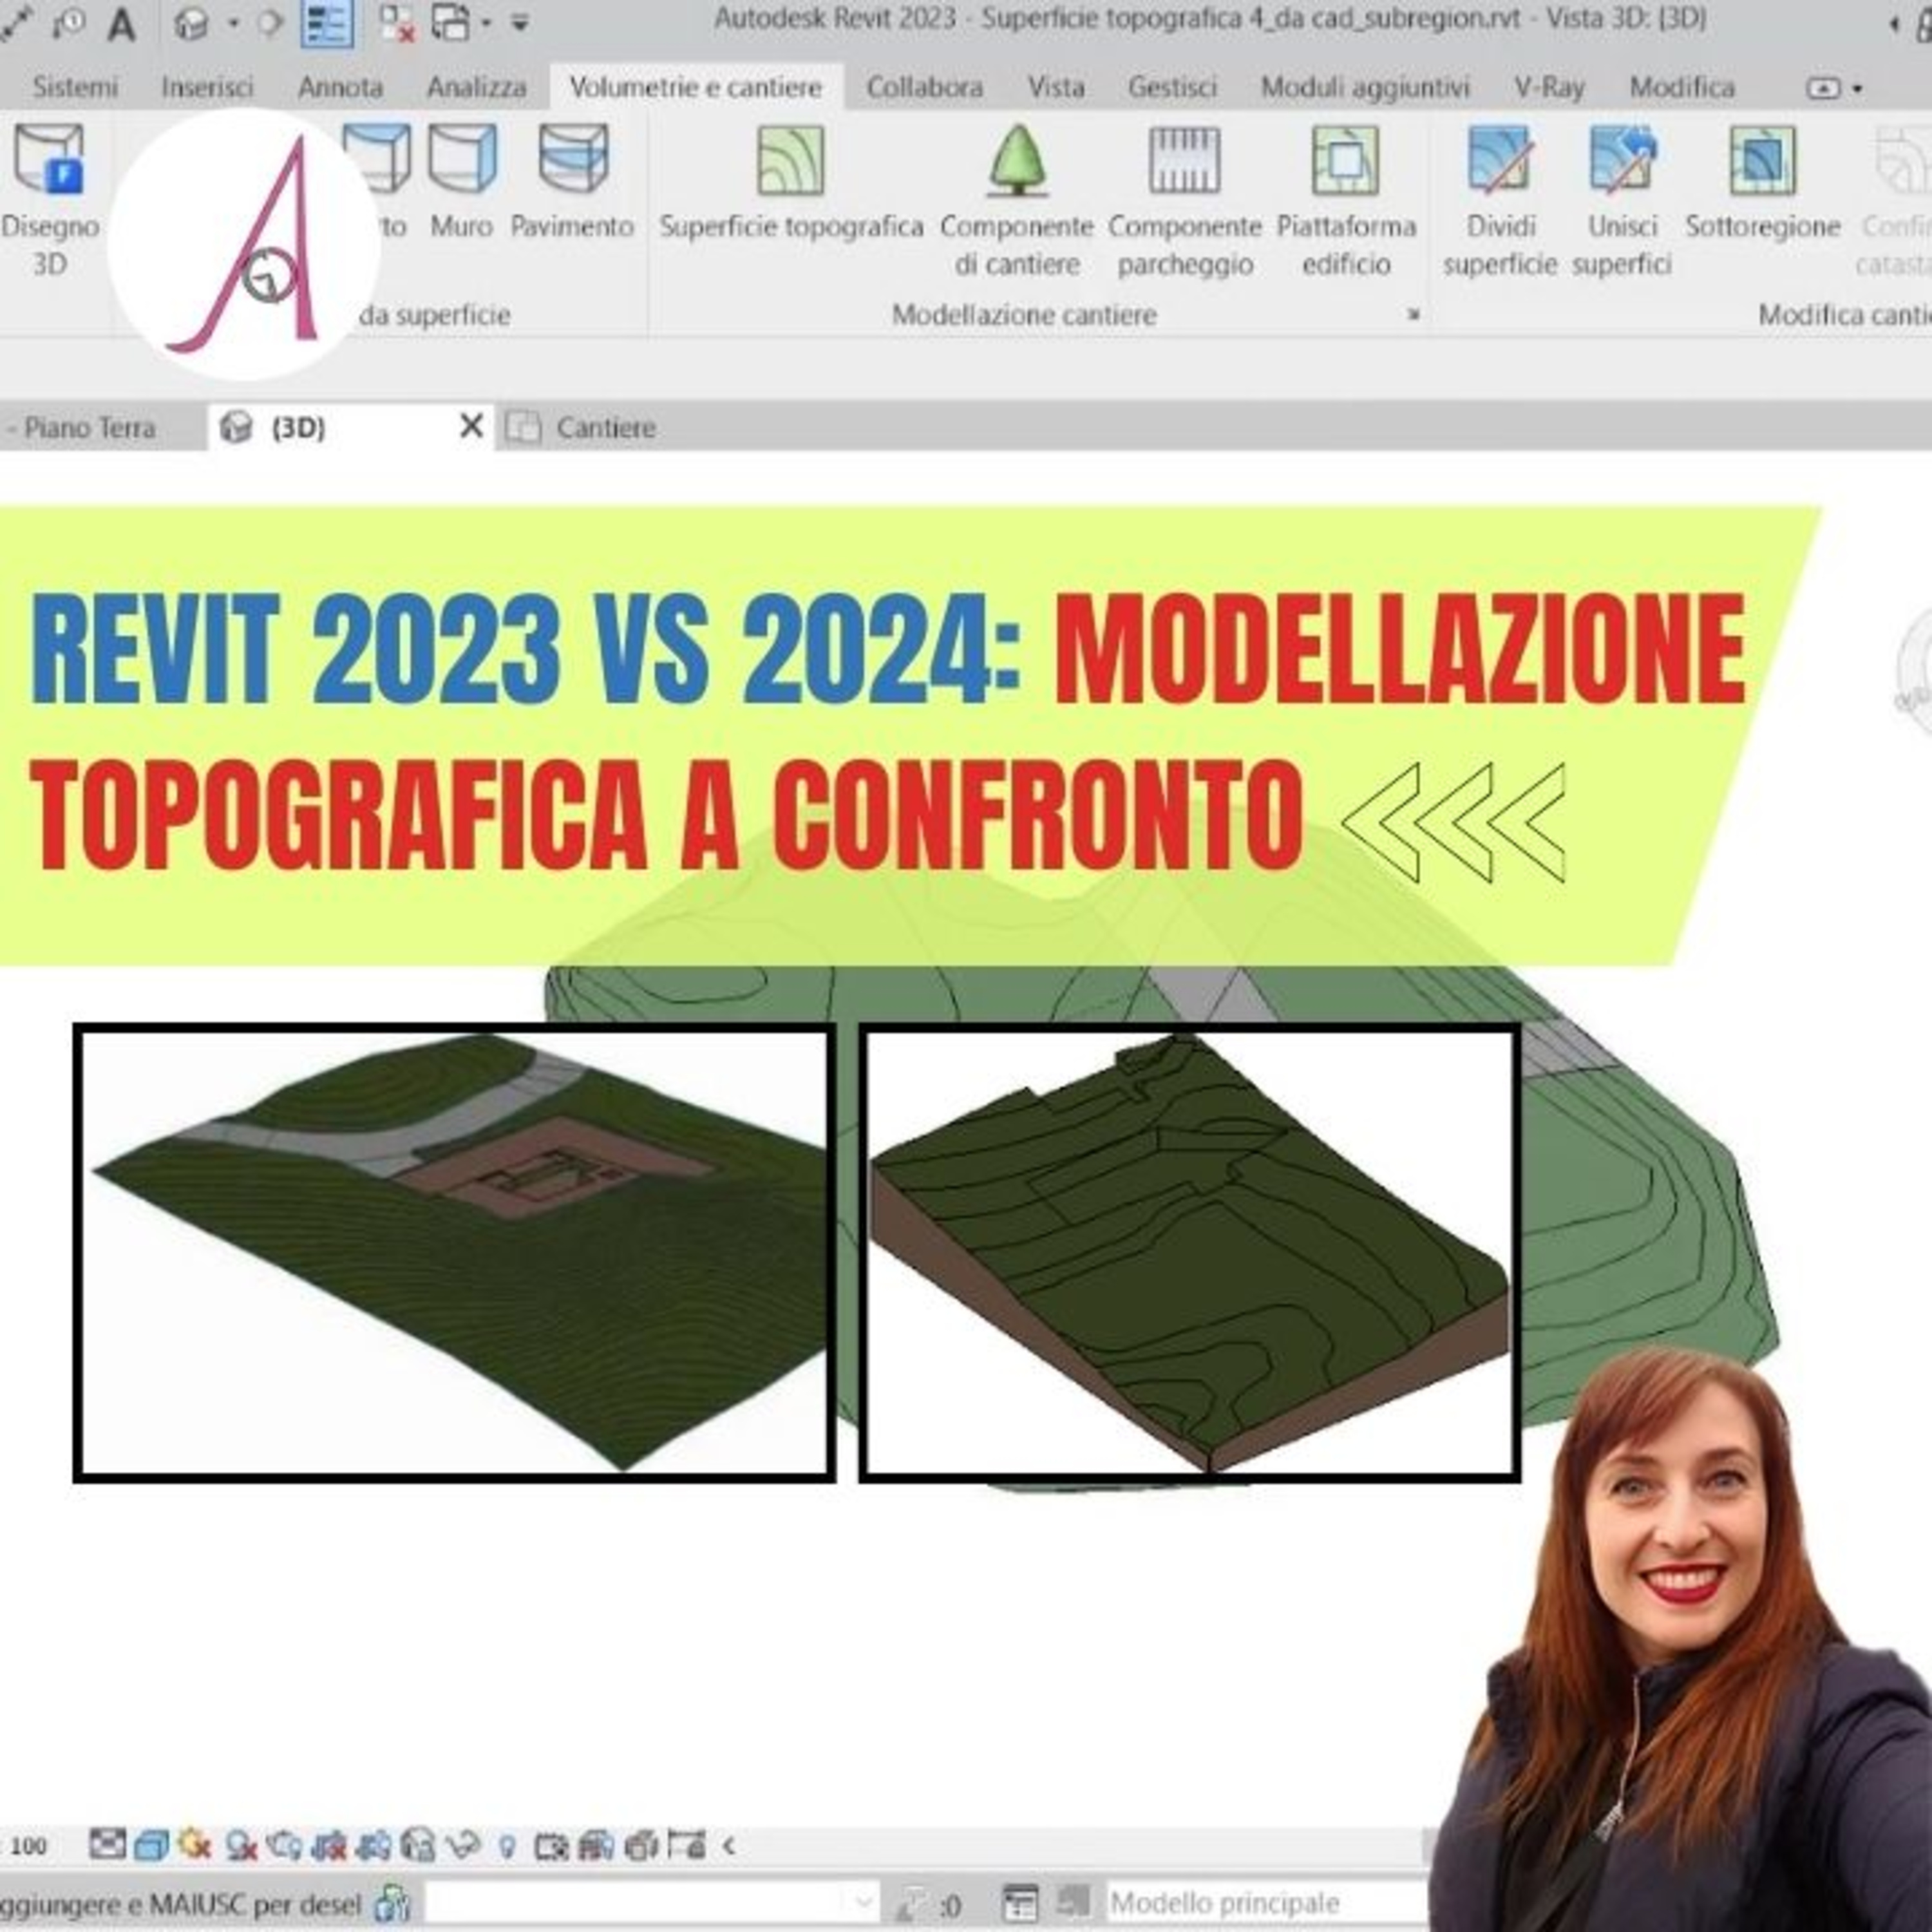Viewport: 1932px width, 1932px height.
Task: Open the customize quick access toolbar dropdown
Action: (520, 23)
